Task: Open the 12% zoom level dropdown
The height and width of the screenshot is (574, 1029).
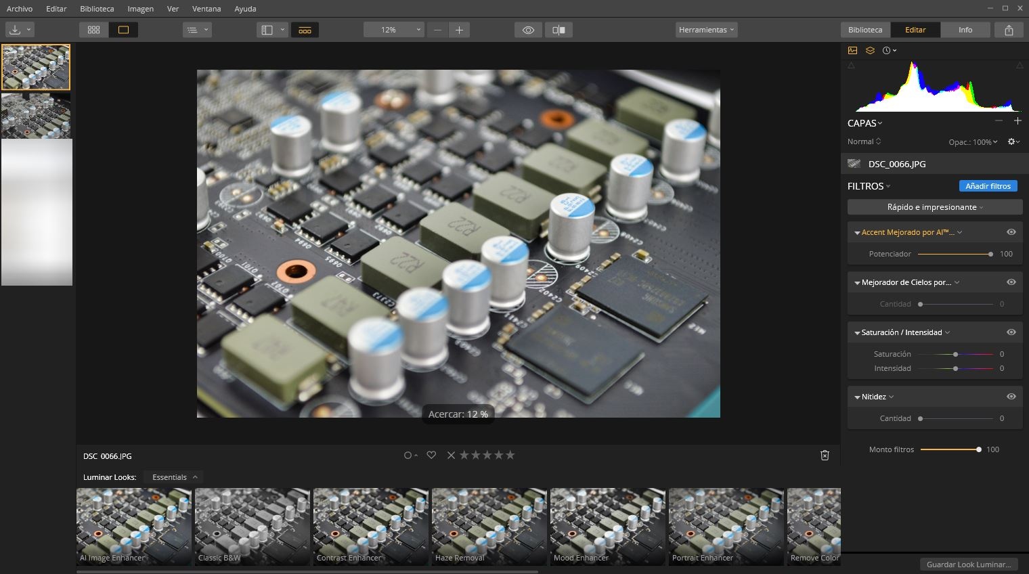Action: pyautogui.click(x=393, y=30)
